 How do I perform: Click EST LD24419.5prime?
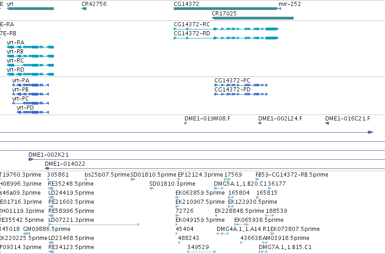(x=51, y=198)
